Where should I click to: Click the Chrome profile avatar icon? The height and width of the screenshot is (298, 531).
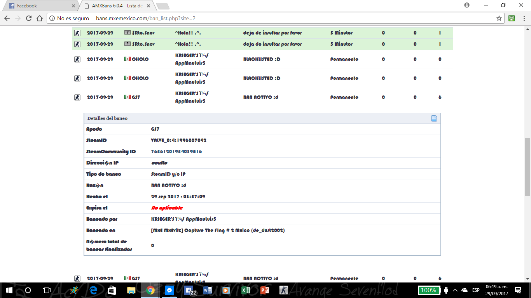tap(467, 5)
